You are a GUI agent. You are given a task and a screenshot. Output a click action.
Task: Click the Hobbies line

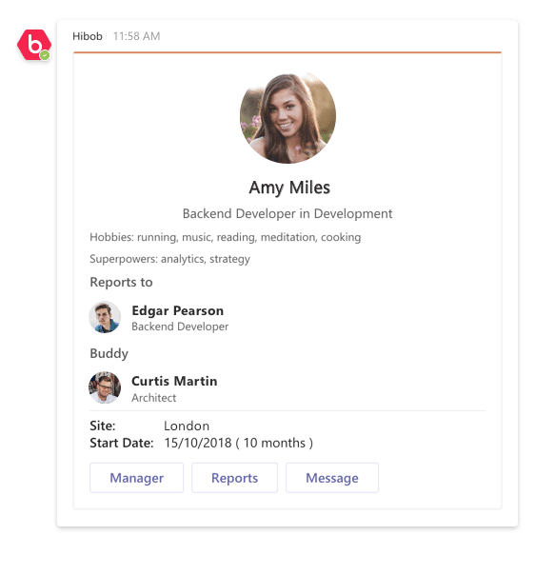pos(226,237)
